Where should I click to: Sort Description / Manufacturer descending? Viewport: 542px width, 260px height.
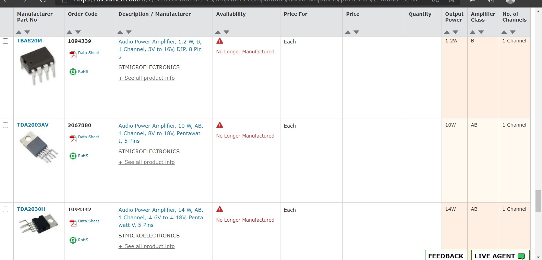click(129, 32)
